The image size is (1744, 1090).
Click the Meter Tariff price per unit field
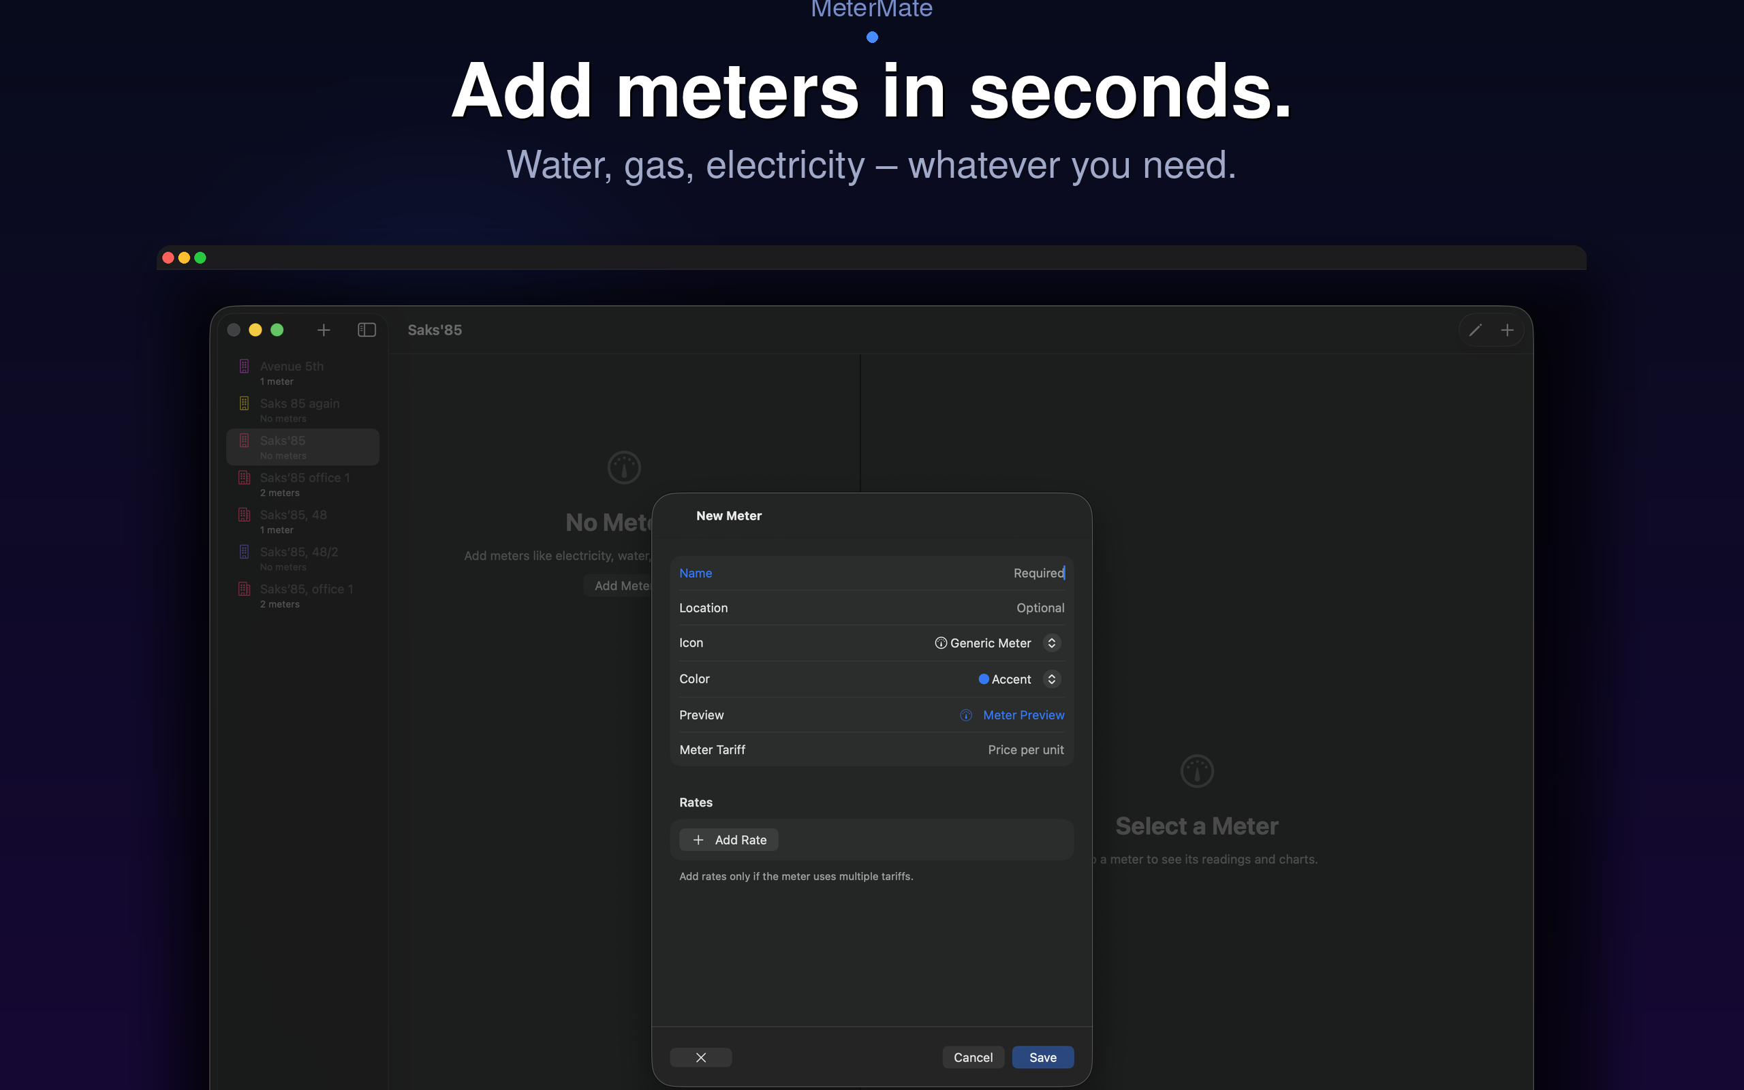click(x=871, y=750)
